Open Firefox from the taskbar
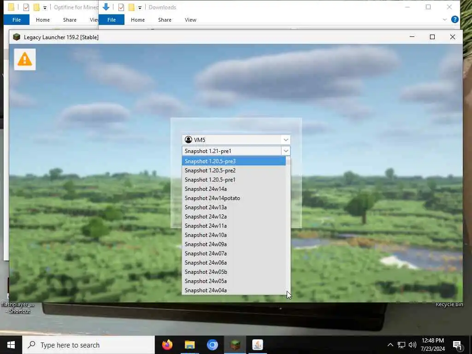Image resolution: width=472 pixels, height=354 pixels. coord(167,345)
